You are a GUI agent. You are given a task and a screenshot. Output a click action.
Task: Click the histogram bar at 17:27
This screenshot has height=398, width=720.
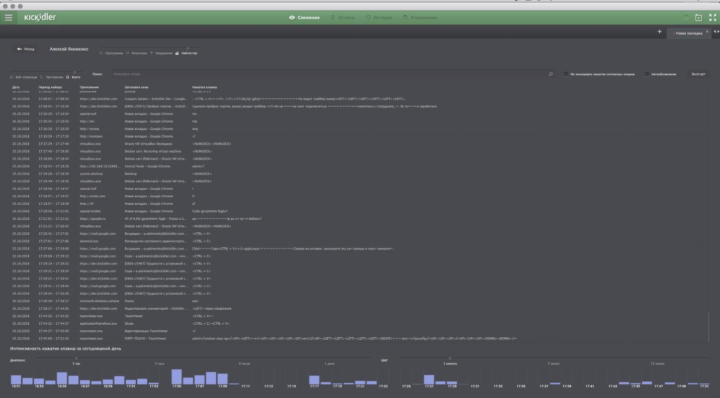click(x=429, y=380)
